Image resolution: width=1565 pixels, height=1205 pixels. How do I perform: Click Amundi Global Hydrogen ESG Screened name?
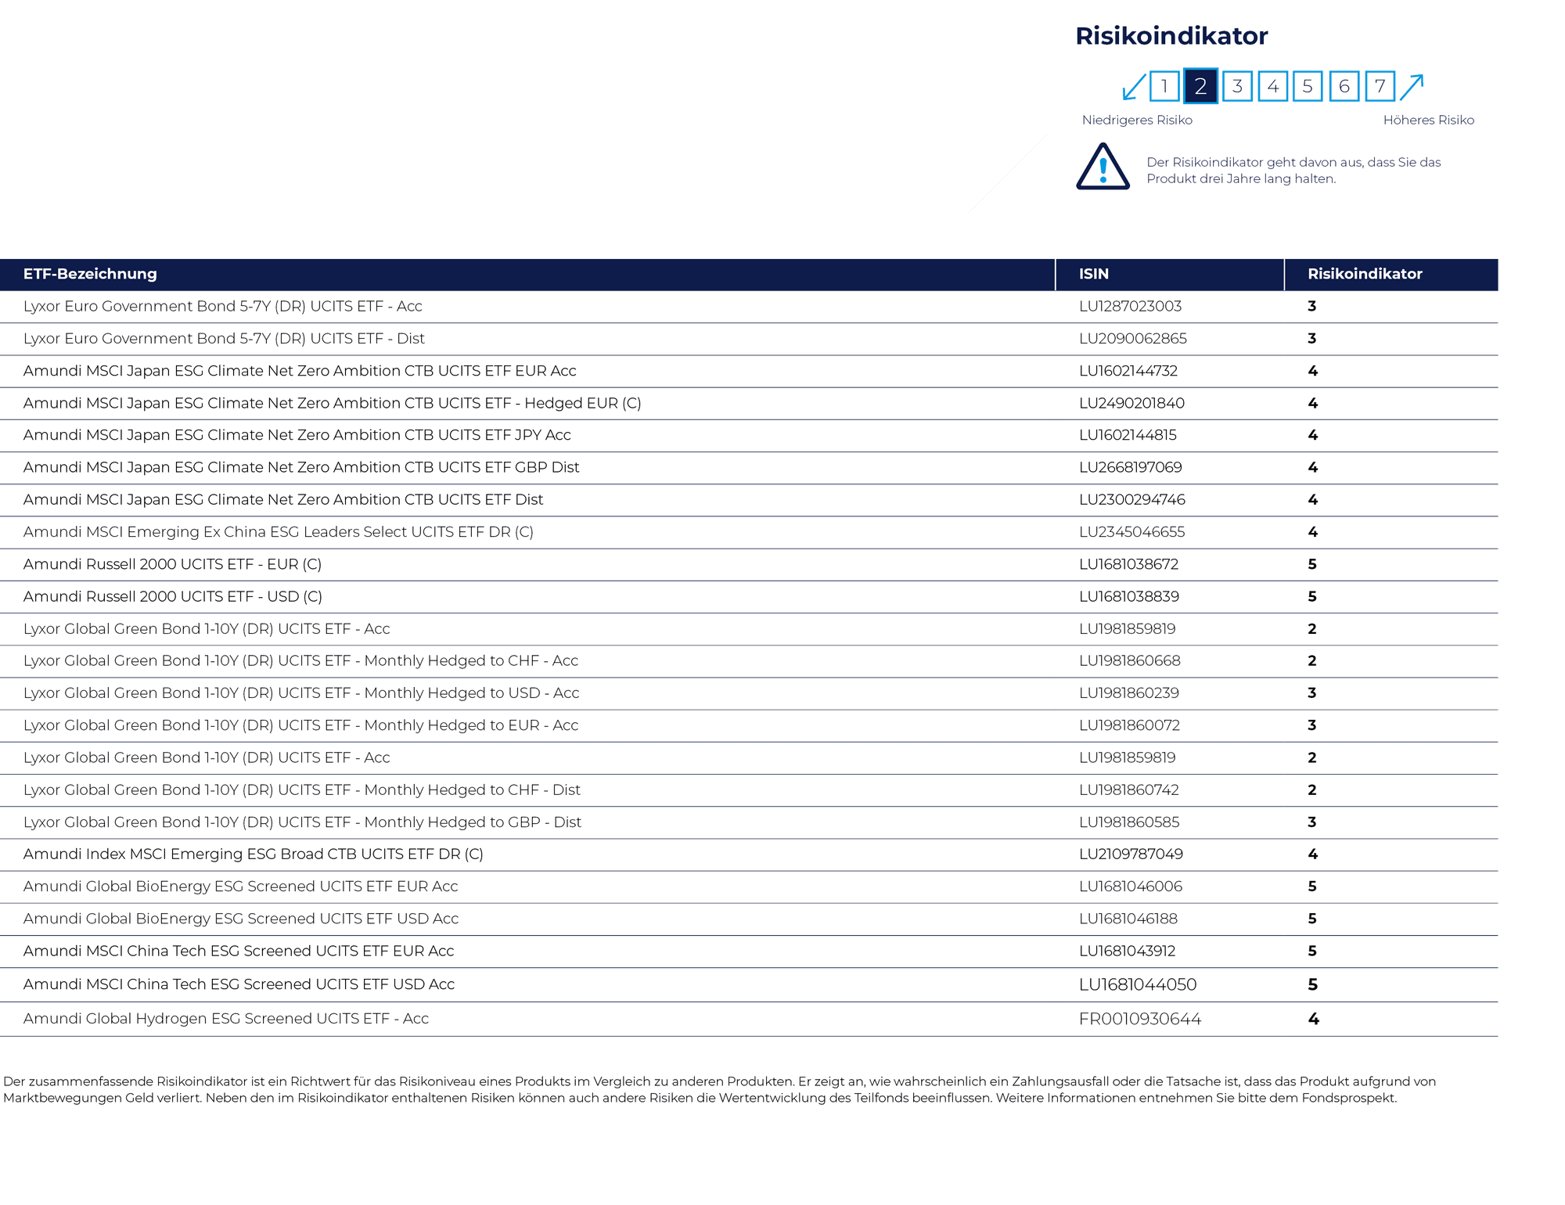(226, 1019)
